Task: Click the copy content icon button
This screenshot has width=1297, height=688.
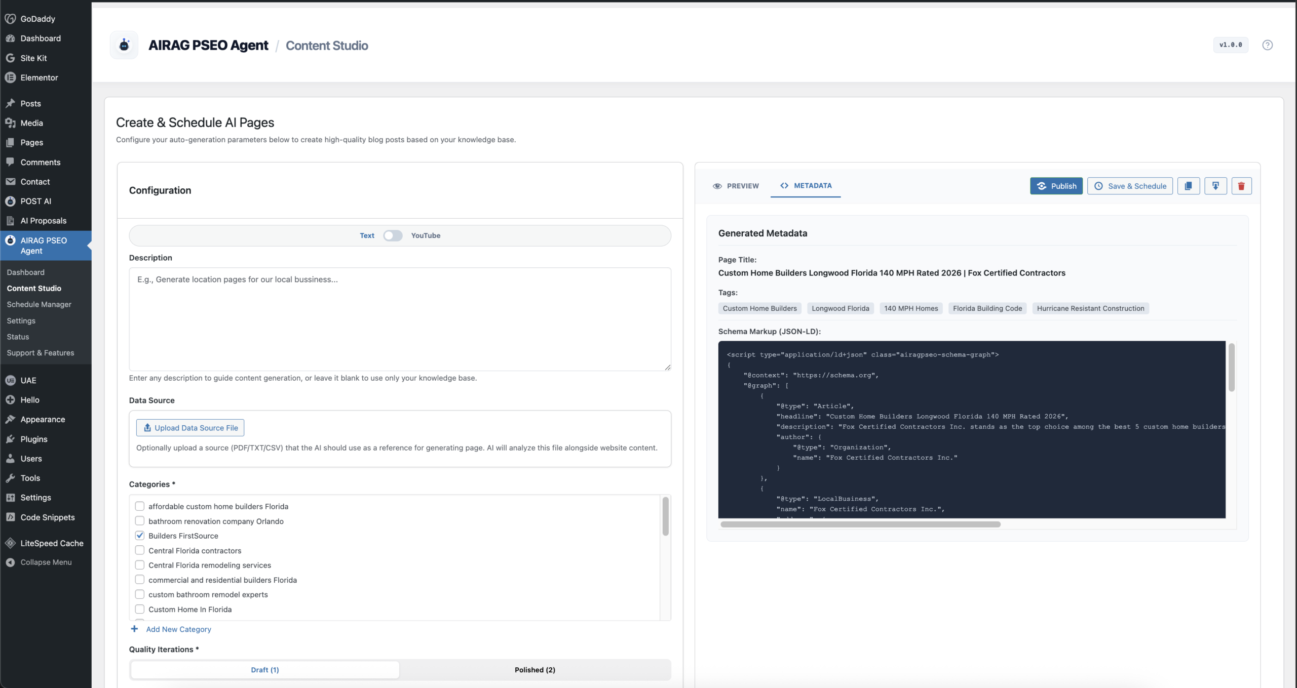Action: pyautogui.click(x=1188, y=186)
